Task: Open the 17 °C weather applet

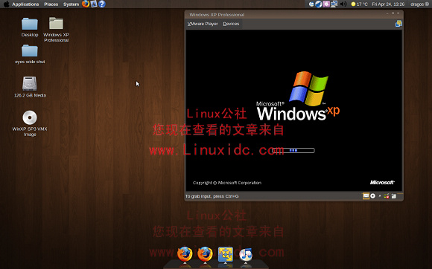Action: [359, 4]
